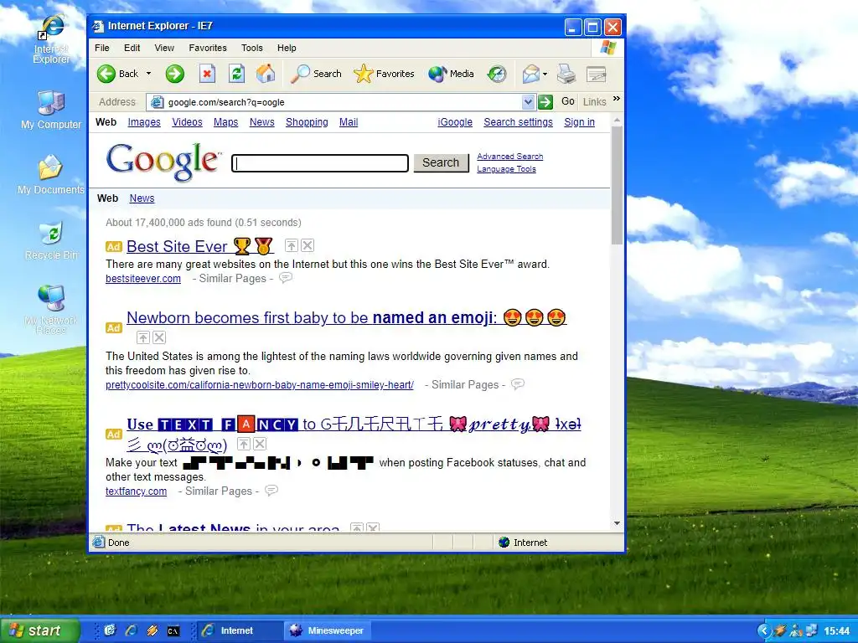The image size is (858, 643).
Task: Click the scrollbar down arrow
Action: (617, 523)
